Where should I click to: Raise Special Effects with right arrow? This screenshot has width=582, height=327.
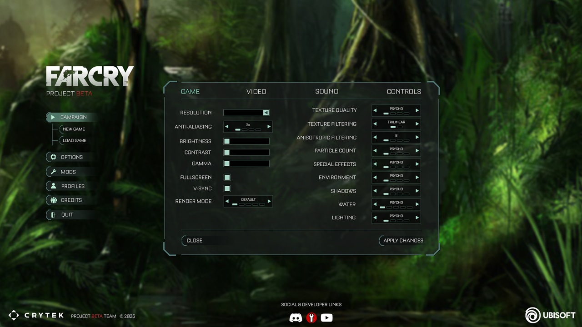(x=417, y=164)
